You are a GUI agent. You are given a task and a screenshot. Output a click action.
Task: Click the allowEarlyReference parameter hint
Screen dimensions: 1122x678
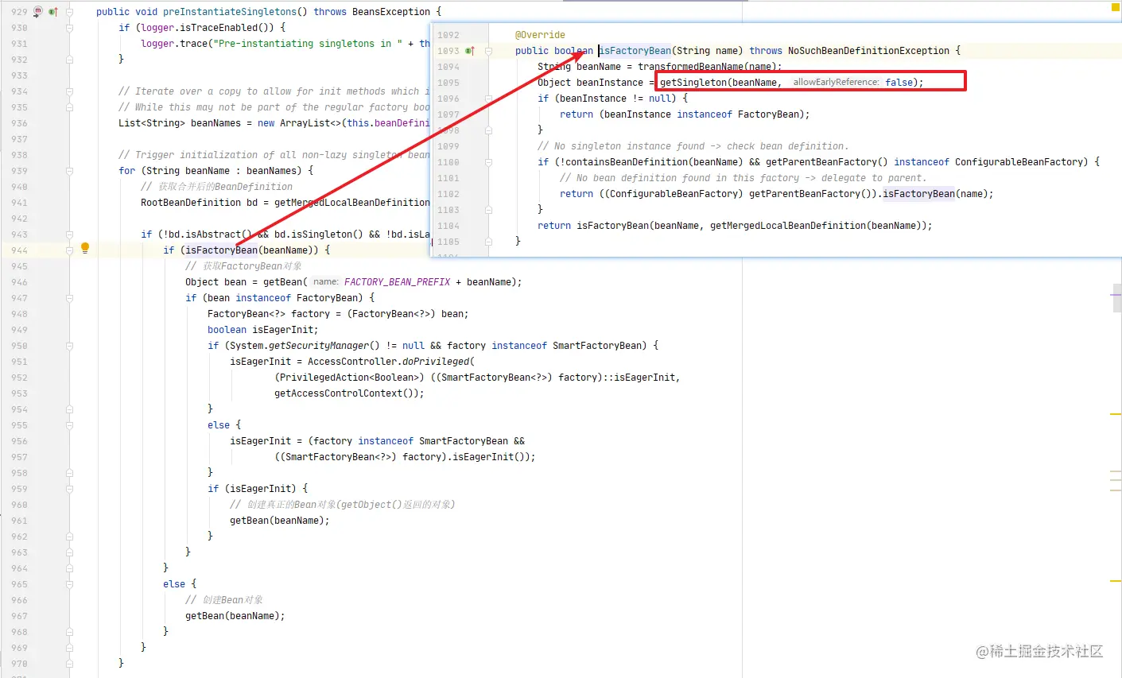(836, 83)
